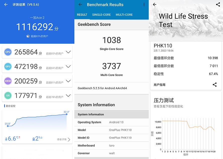
Task: Expand the MEM score details
Action: [68, 81]
